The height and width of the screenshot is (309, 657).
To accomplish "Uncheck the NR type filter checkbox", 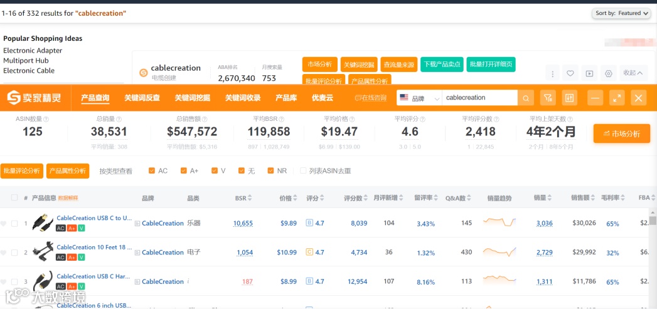I will (x=270, y=170).
